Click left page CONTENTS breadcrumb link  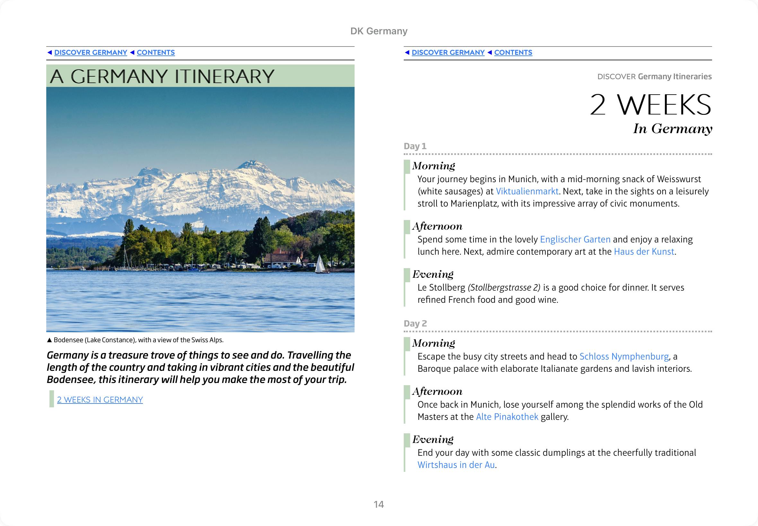155,52
